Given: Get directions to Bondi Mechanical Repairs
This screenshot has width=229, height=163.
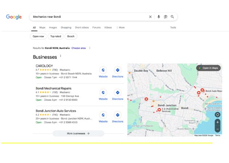Looking at the screenshot, I should [x=117, y=93].
